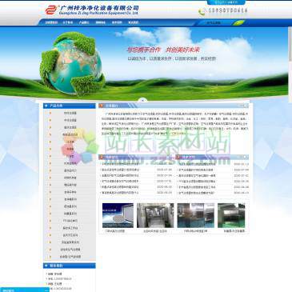Open the 关于我们 navigation menu item

coord(68,22)
